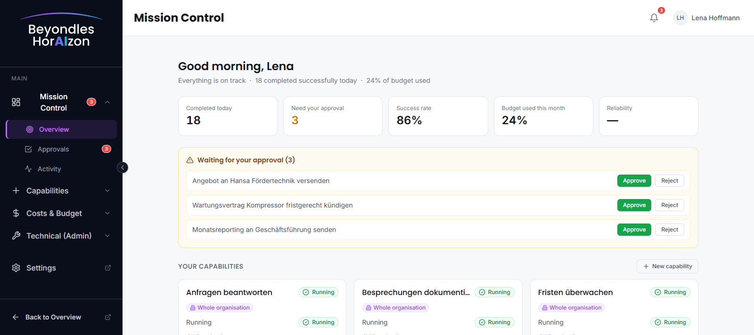Open Lena Hoffmann user menu

point(706,18)
